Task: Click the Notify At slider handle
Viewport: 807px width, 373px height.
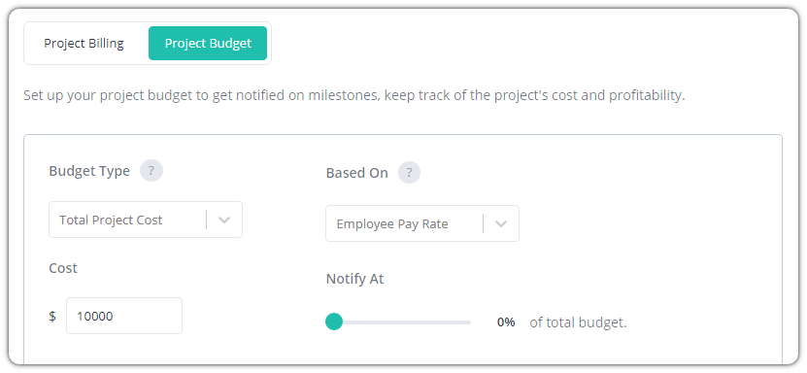Action: (x=334, y=322)
